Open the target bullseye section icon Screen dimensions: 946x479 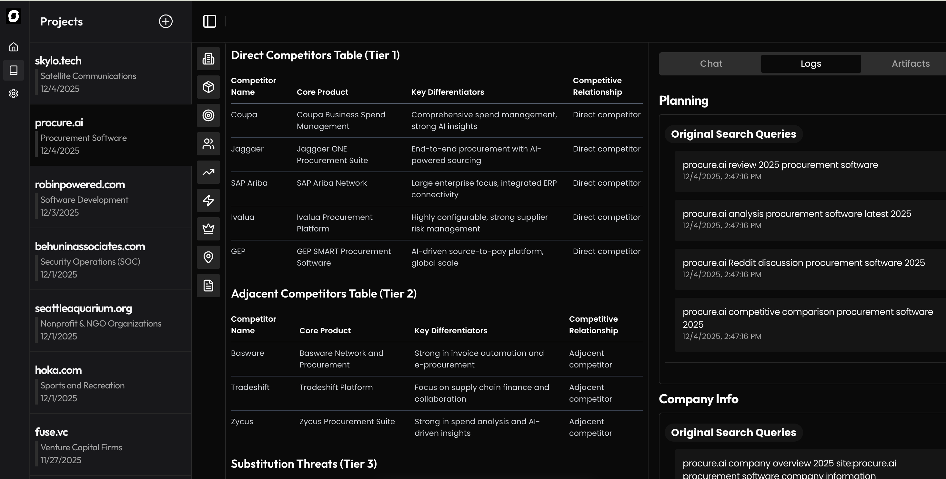click(208, 115)
